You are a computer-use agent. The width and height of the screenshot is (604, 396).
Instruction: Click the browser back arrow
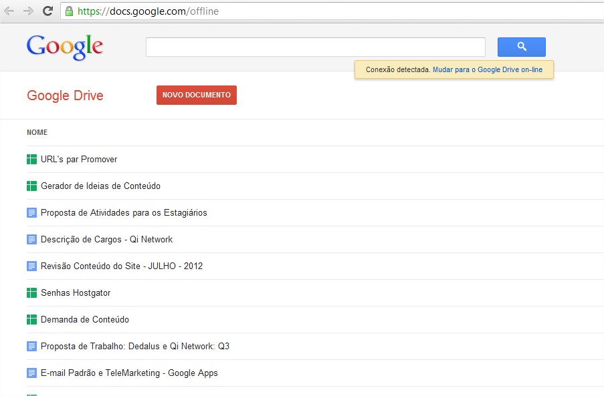click(x=9, y=11)
